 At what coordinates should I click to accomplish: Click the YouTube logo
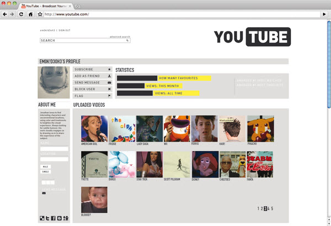click(x=252, y=37)
